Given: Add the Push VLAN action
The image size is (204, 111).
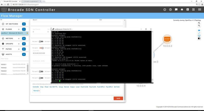Looking at the screenshot, I should coord(84,87).
